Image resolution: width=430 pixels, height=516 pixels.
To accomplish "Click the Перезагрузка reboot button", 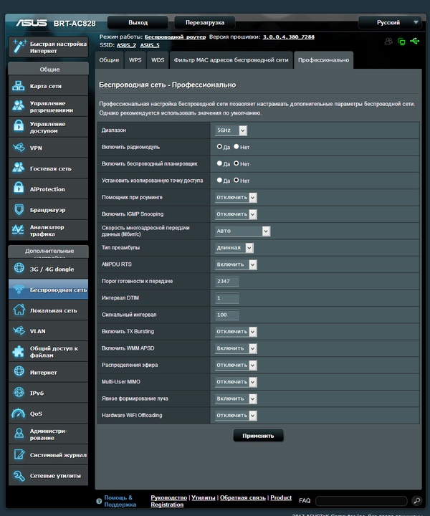I will [x=205, y=22].
